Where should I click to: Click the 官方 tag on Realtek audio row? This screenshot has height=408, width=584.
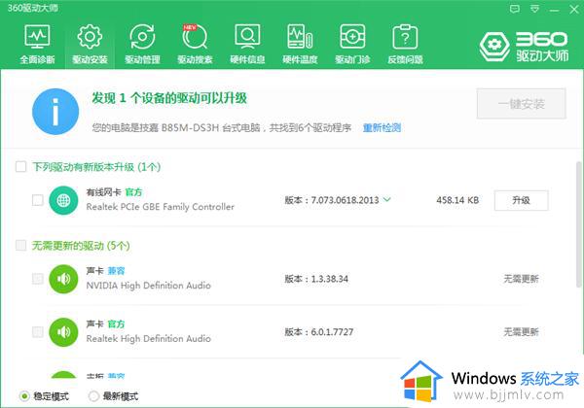tap(116, 324)
